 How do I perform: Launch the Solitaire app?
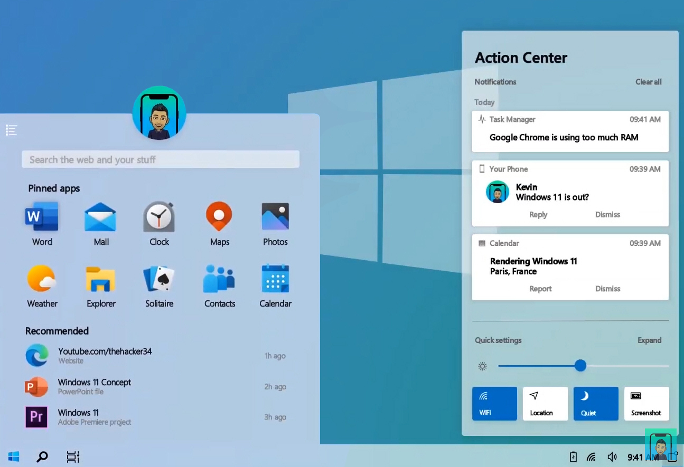coord(159,280)
